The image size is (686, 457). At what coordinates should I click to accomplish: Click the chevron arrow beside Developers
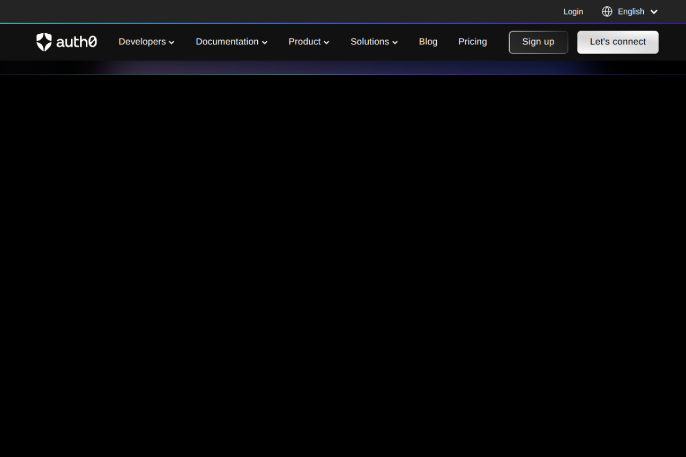[x=171, y=42]
